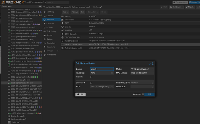The height and width of the screenshot is (124, 200).
Task: Click the reset icon in Edit dialog header
Action: pyautogui.click(x=149, y=64)
